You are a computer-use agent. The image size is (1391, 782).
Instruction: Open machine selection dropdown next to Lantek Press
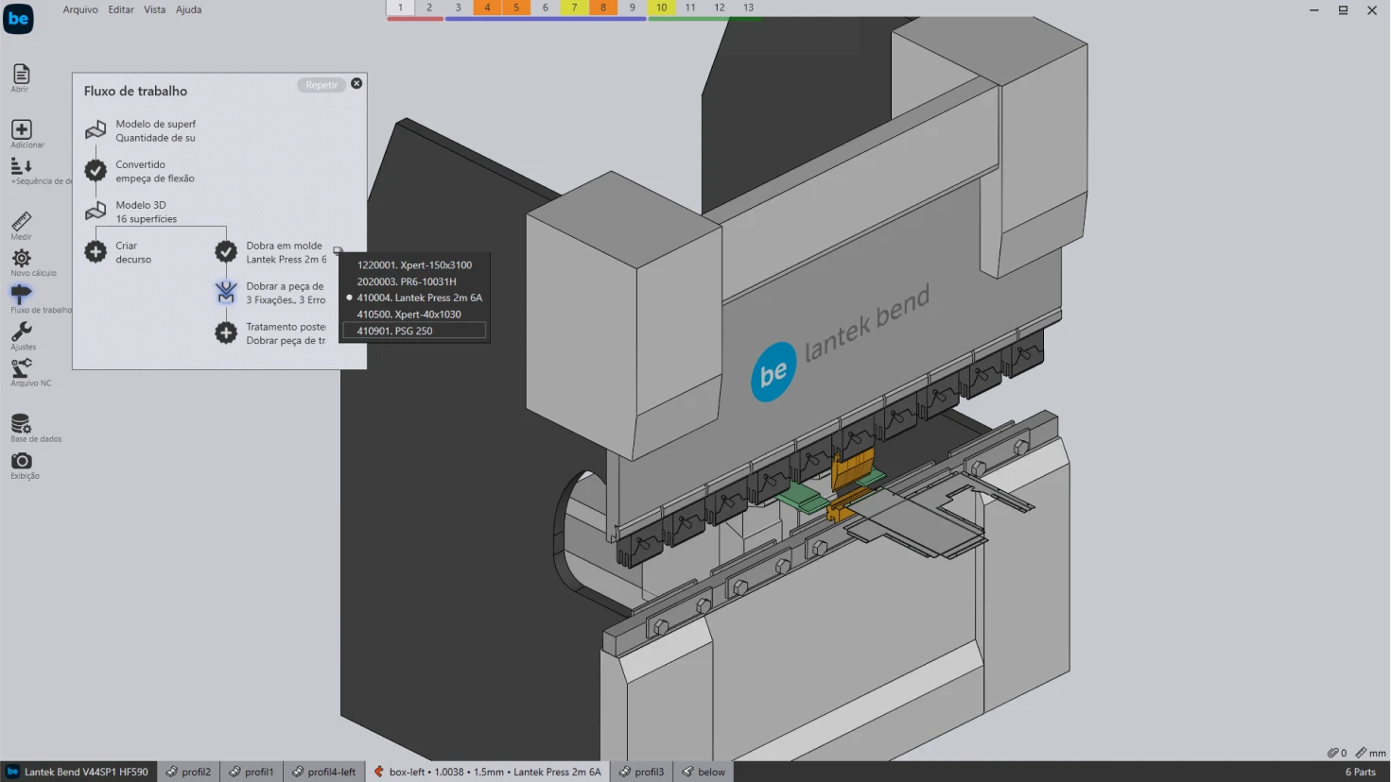click(x=338, y=250)
